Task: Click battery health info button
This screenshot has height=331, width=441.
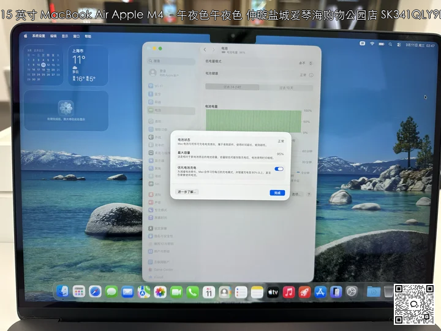Action: pyautogui.click(x=311, y=75)
